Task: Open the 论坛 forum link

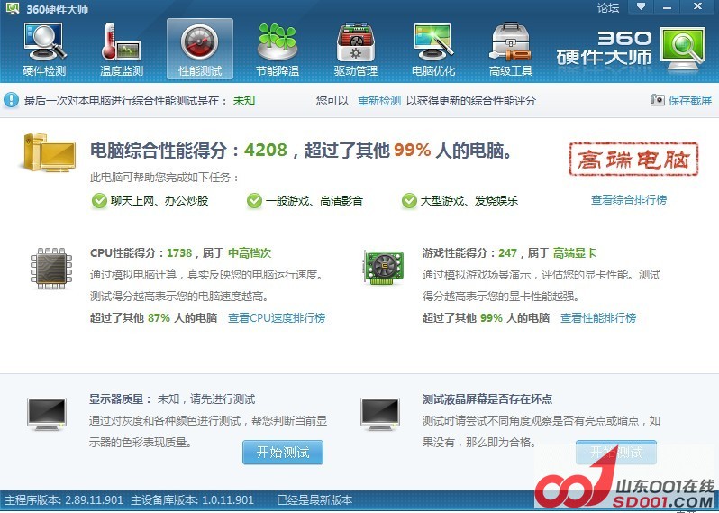Action: click(x=608, y=8)
